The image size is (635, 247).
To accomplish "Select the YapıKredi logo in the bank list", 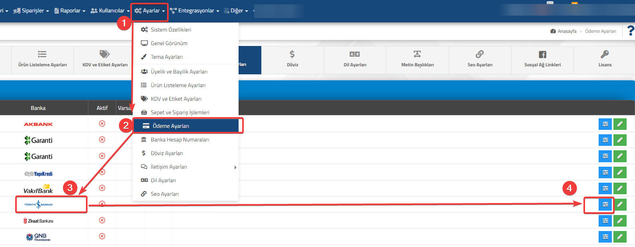I will click(x=38, y=174).
